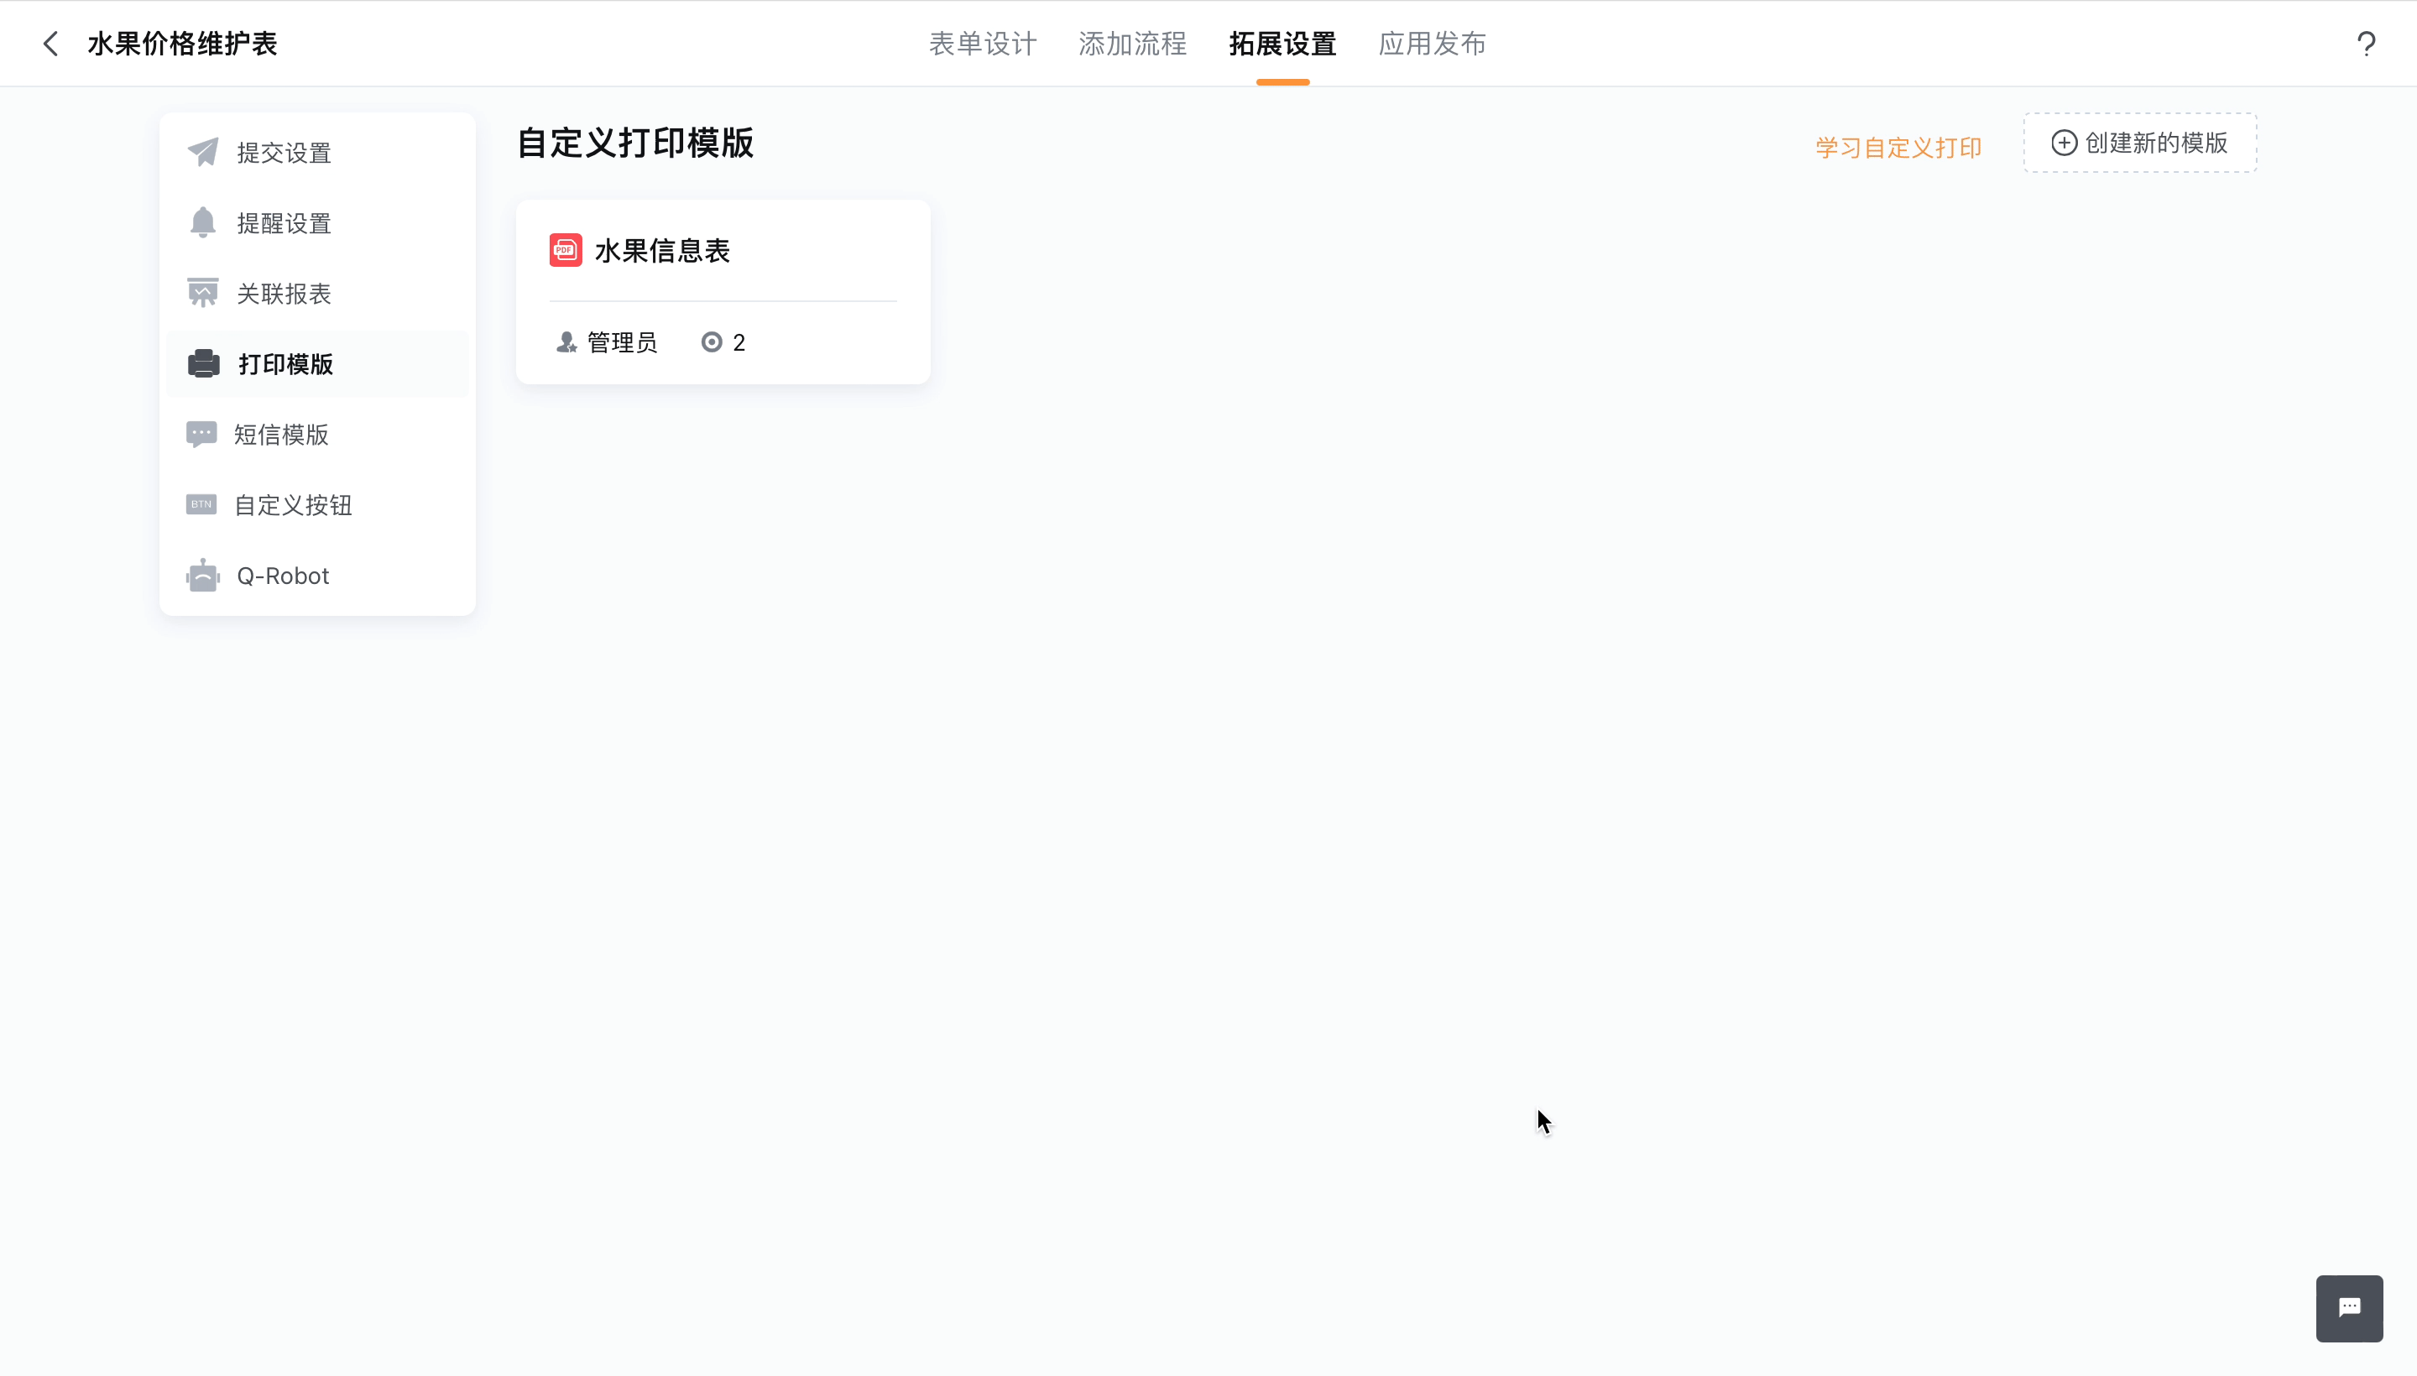2417x1376 pixels.
Task: Open help via the question mark icon
Action: [x=2366, y=44]
